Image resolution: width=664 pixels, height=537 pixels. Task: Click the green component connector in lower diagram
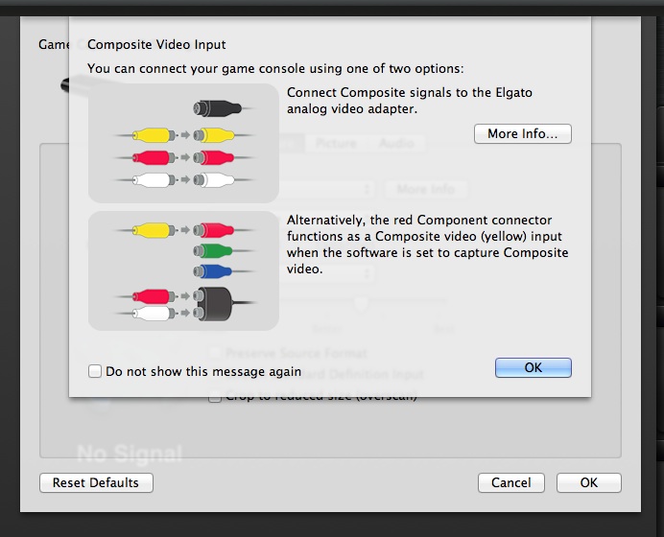tap(212, 252)
